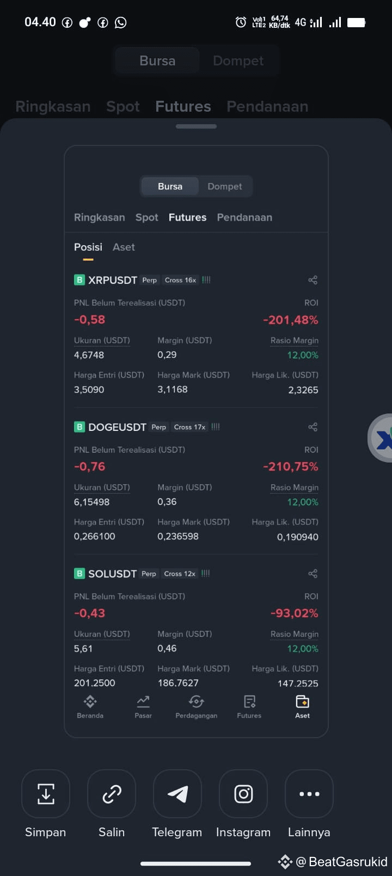Open Perdagangan trade icon in bottom bar
This screenshot has height=876, width=392.
[196, 707]
